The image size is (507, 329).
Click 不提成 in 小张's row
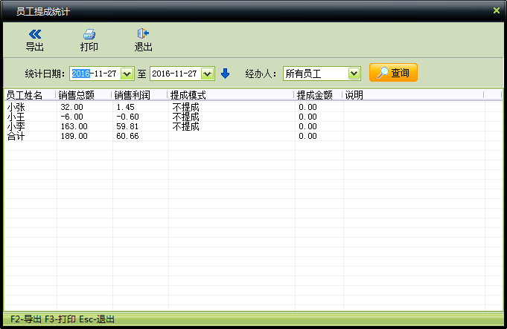coord(185,107)
